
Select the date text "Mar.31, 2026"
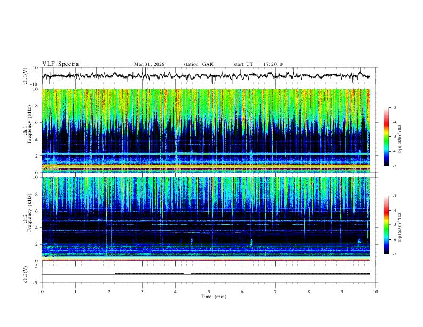tap(149, 64)
